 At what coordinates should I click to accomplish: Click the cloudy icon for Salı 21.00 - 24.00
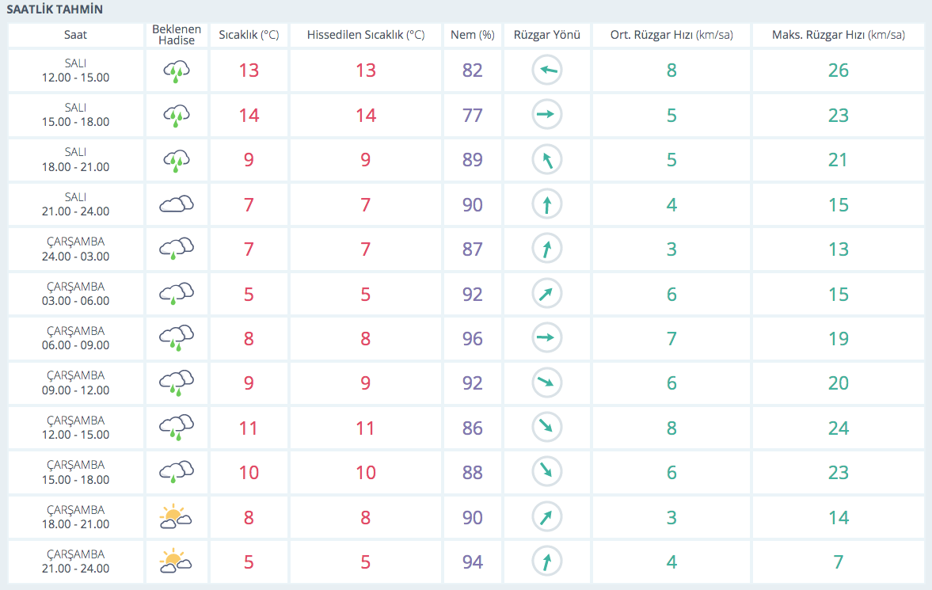pyautogui.click(x=177, y=205)
